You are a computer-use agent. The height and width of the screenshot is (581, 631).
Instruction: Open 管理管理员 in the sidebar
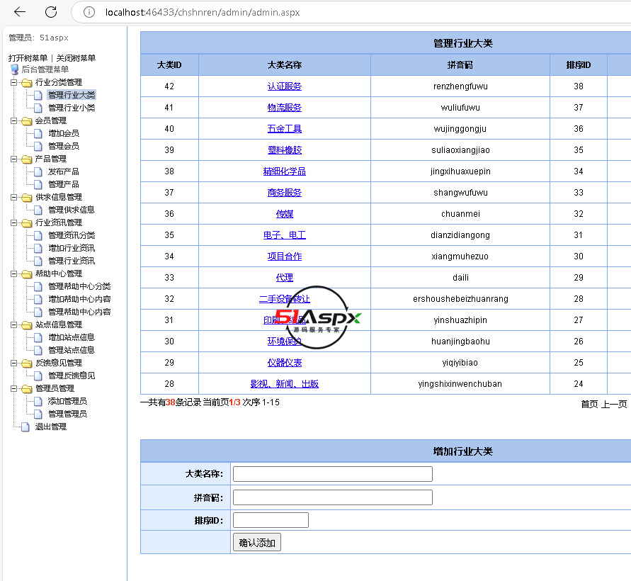coord(67,414)
